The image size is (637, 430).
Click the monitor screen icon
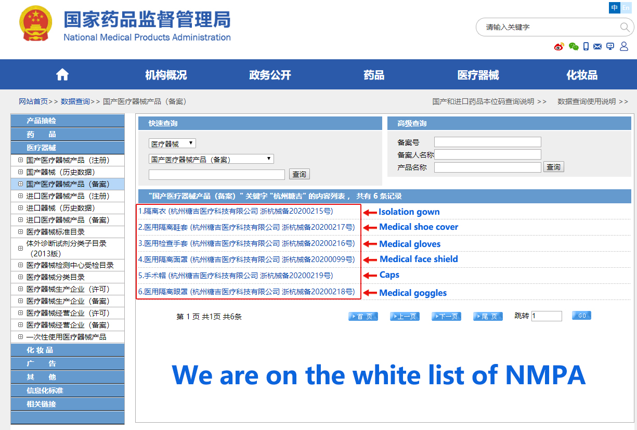[x=610, y=46]
